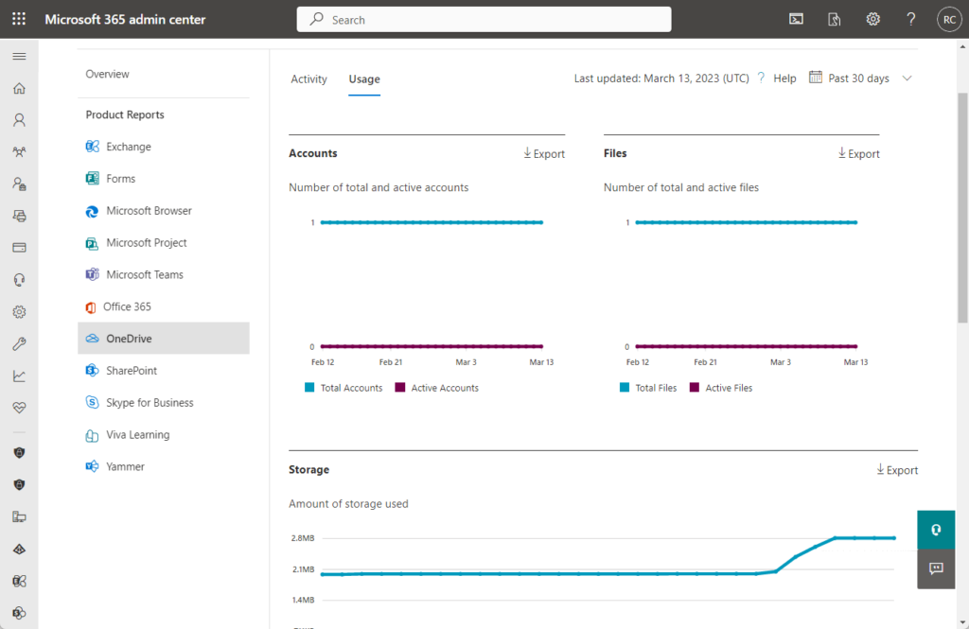Export the Accounts chart data

coord(544,153)
